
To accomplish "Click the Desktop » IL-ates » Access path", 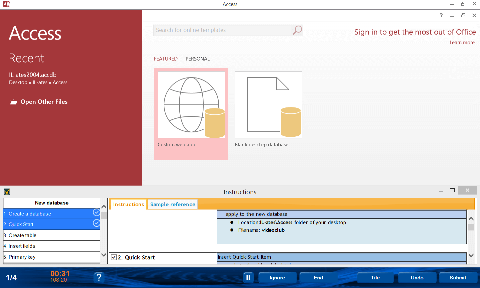I will point(38,82).
